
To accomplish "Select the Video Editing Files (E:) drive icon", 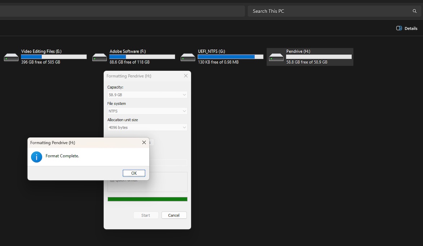I will pyautogui.click(x=11, y=57).
